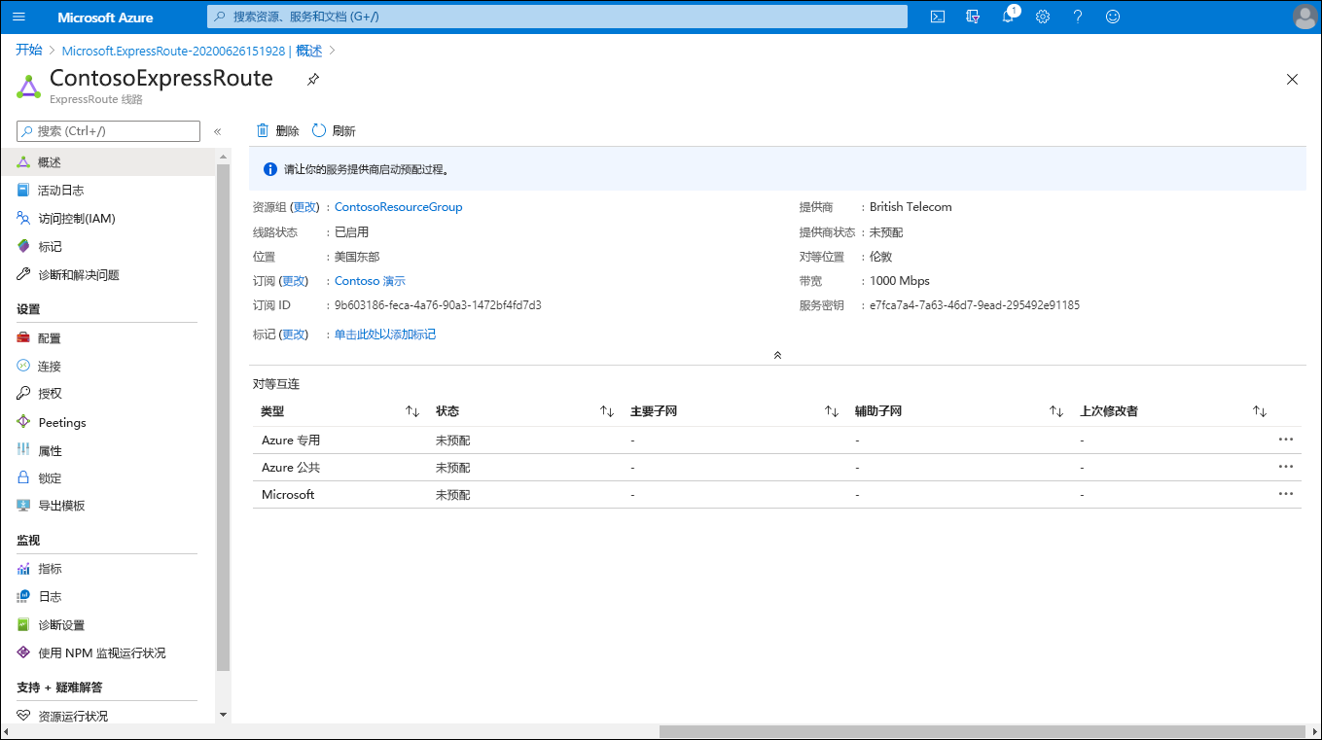Click the info icon in the notice banner

[270, 169]
